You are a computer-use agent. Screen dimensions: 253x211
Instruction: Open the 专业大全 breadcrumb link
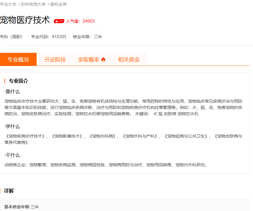(8, 4)
